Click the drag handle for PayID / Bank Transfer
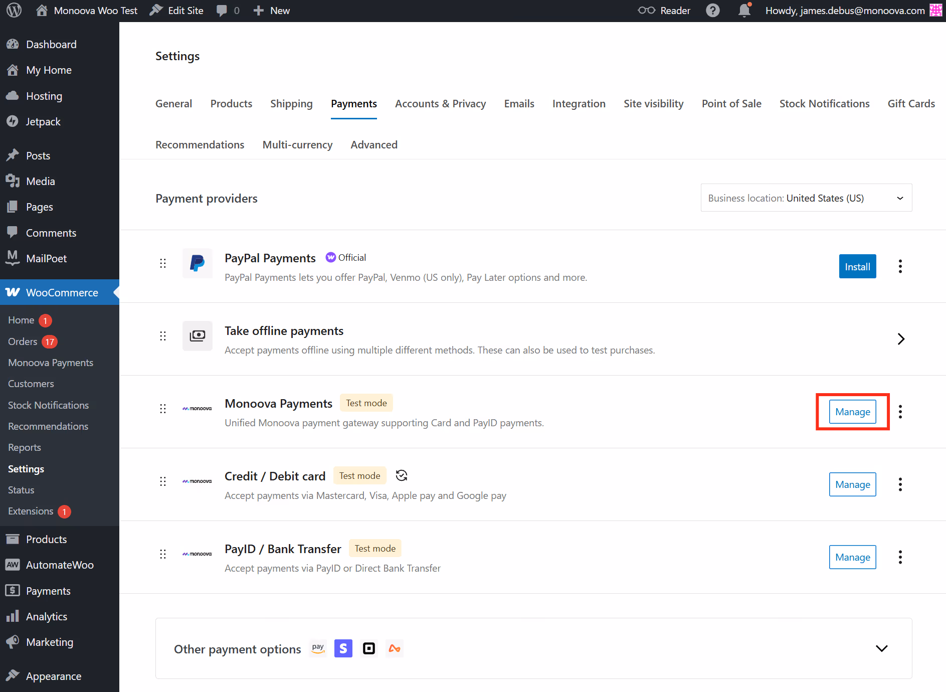 tap(163, 554)
